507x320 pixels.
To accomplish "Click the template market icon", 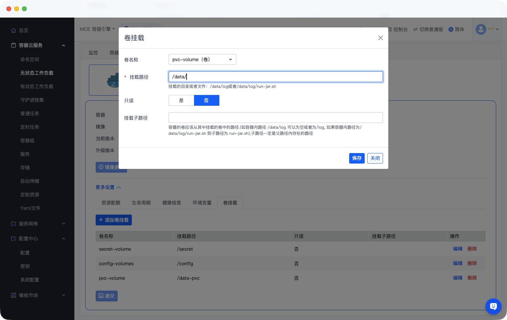I will (14, 295).
